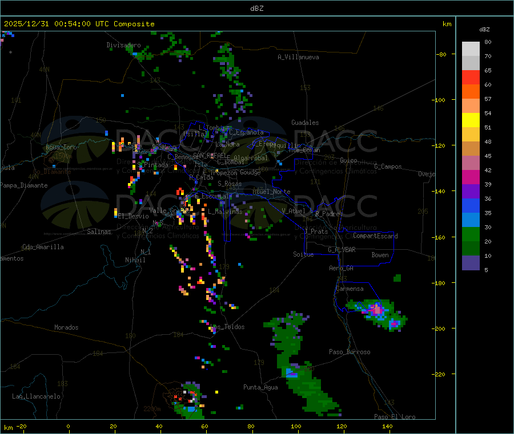
Task: Pick the 39 dBZ magenta legend swatch
Action: point(471,177)
